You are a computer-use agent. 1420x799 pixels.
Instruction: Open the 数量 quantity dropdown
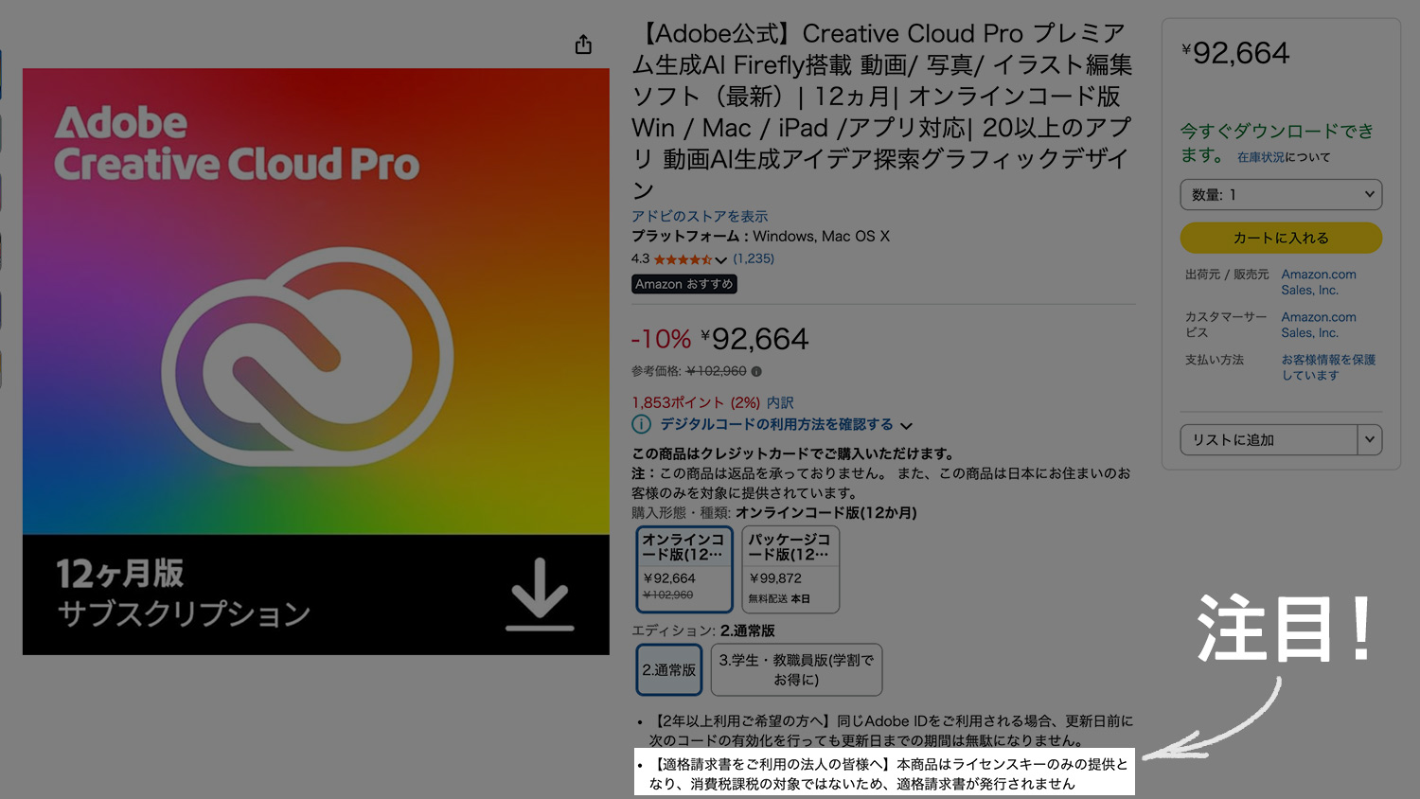[x=1281, y=194]
